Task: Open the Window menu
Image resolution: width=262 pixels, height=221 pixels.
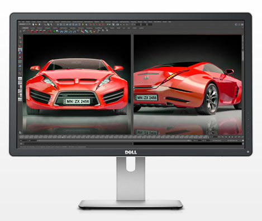Action: coord(45,22)
